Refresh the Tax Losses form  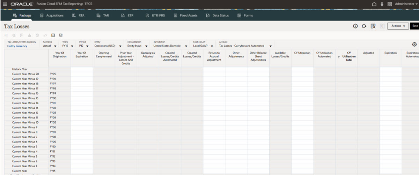pyautogui.click(x=364, y=26)
